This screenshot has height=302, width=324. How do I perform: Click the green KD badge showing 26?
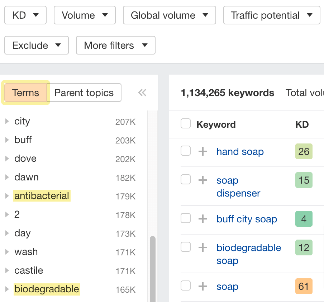(304, 151)
